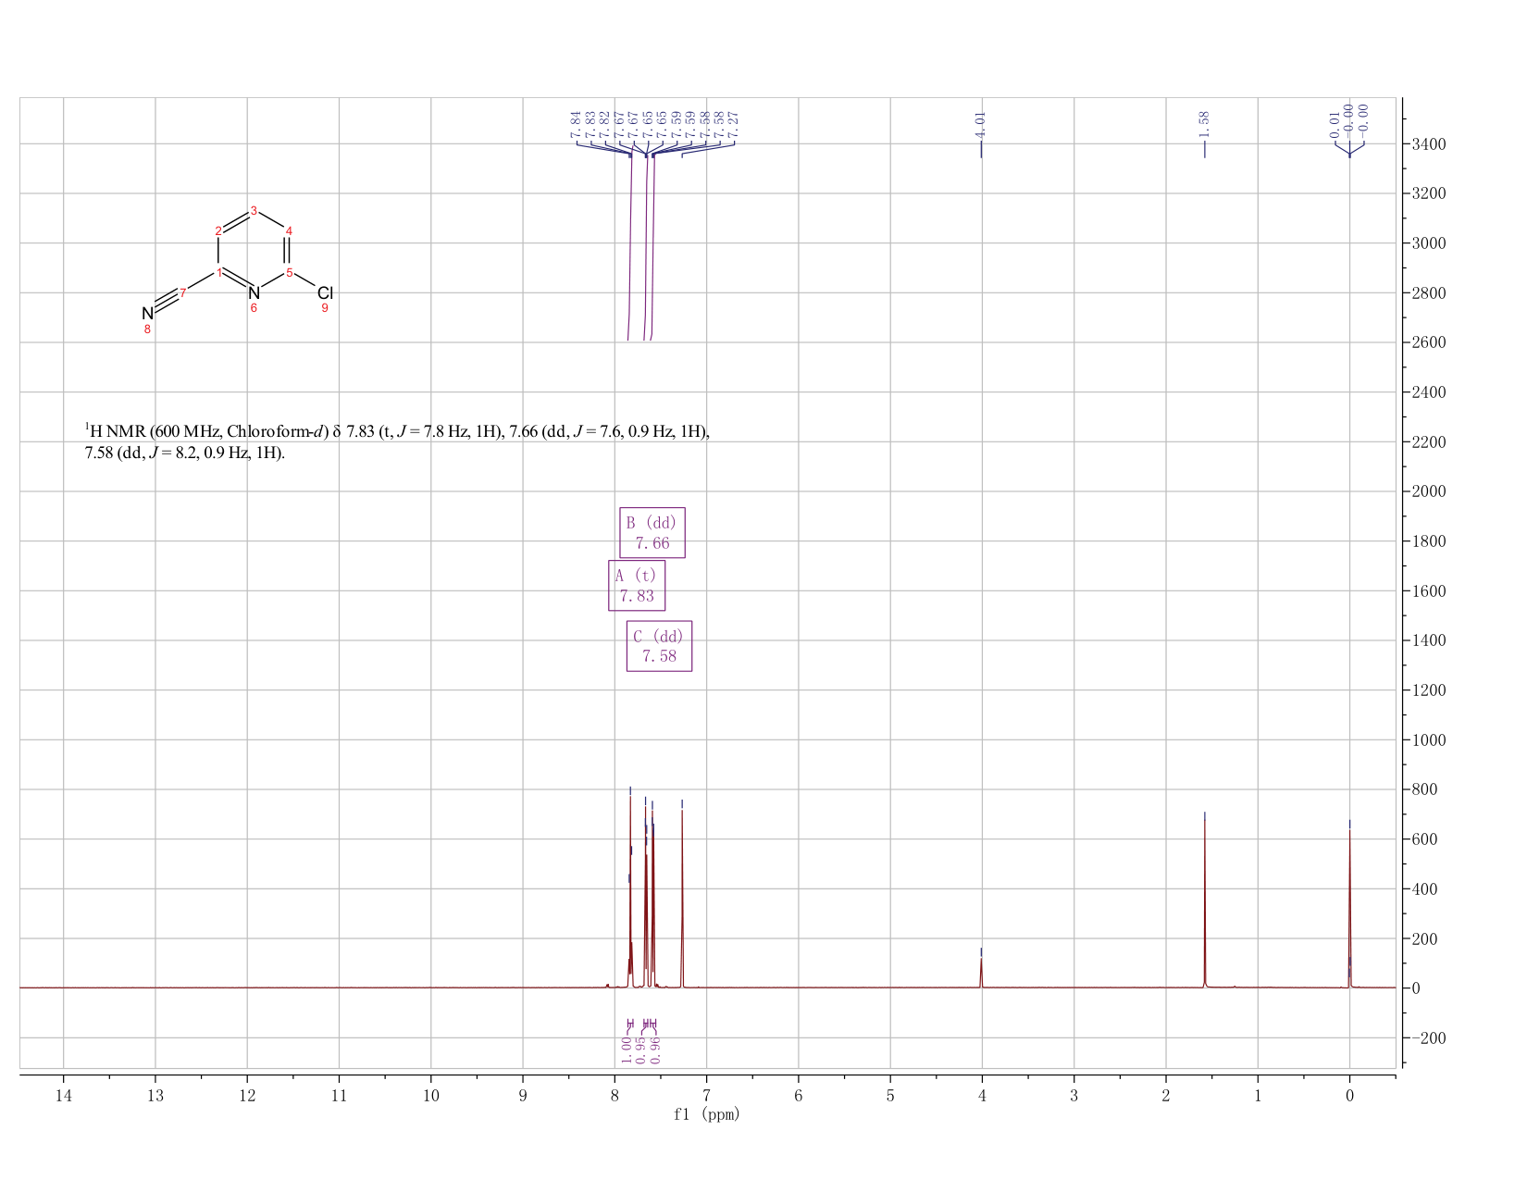Click the x-axis tick label 10
The image size is (1527, 1180).
430,1096
